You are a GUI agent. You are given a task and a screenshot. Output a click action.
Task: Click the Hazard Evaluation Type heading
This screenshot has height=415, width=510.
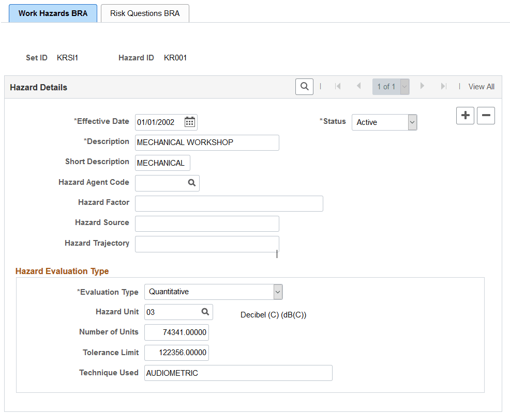(62, 271)
